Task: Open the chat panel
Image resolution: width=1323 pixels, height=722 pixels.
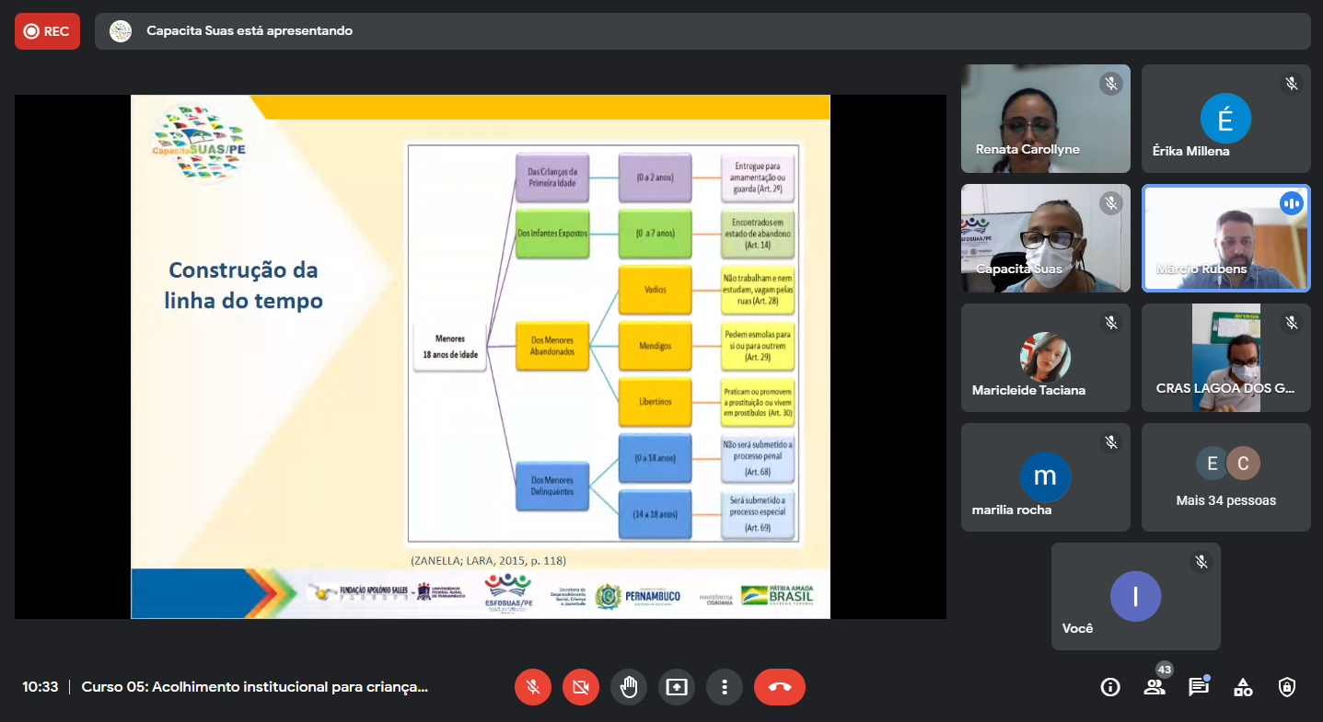Action: tap(1198, 687)
